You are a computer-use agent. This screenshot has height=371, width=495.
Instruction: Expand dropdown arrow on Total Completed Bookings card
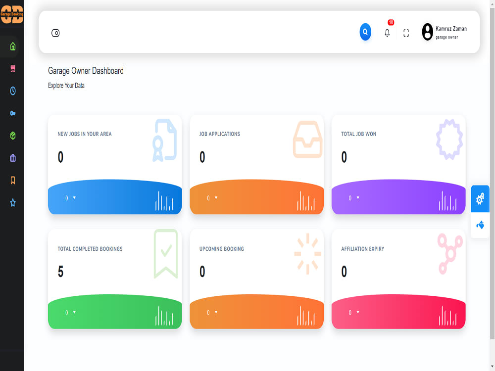coord(75,312)
